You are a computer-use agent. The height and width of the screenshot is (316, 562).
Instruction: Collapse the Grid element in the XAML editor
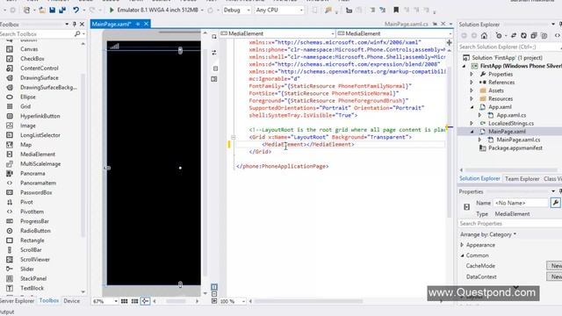coord(233,137)
